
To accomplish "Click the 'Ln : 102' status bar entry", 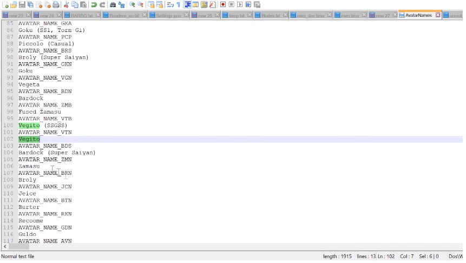I will [386, 257].
